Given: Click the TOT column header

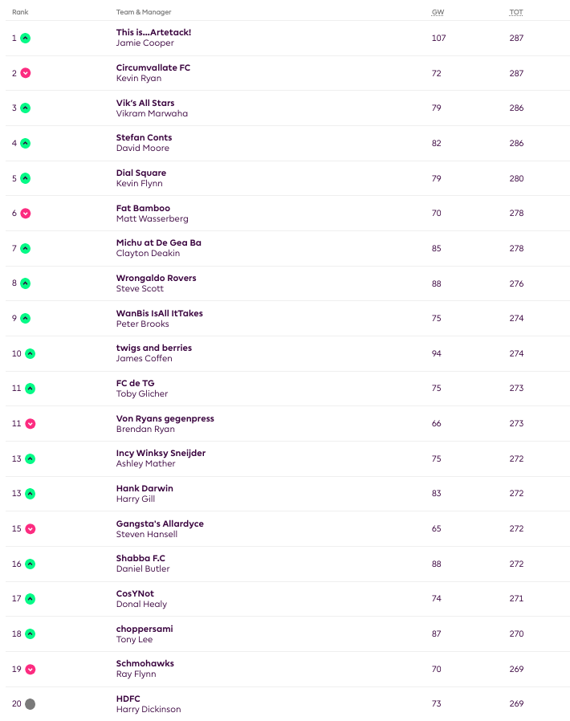Looking at the screenshot, I should 516,12.
